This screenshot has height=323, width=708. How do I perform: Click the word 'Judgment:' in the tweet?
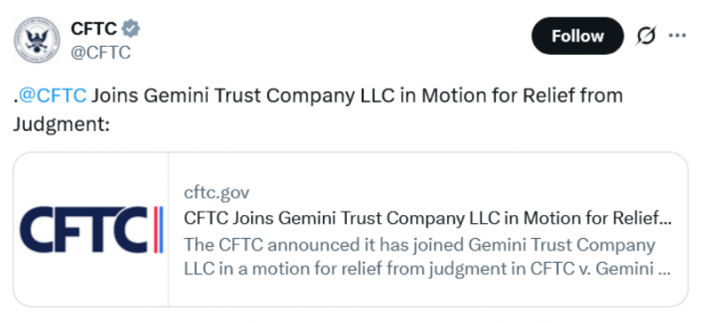point(61,124)
